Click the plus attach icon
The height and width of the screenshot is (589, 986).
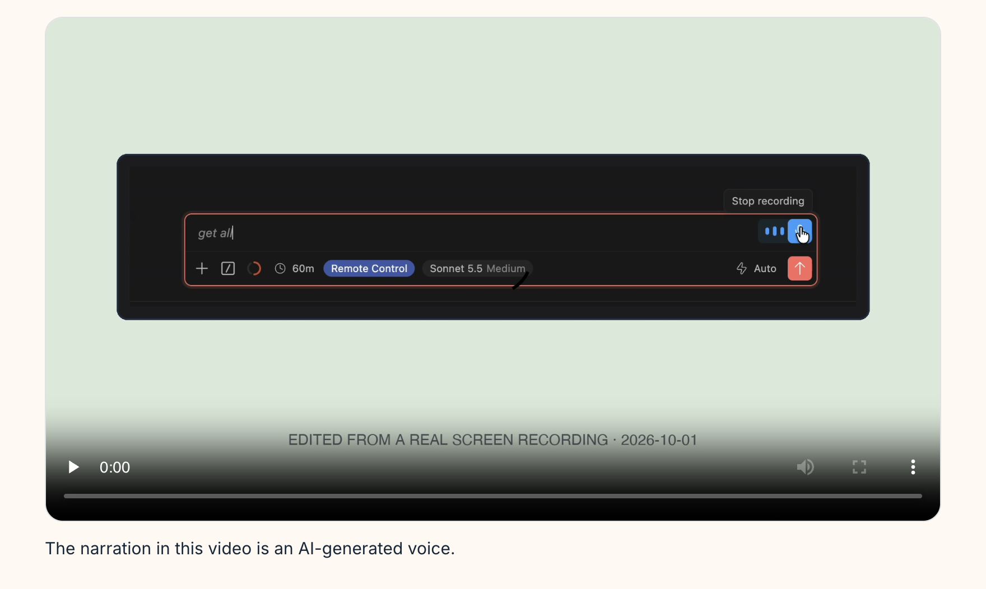click(202, 269)
